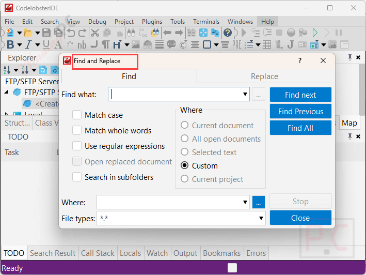Open the dropdown arrow next to Open folder
Screen dimensions: 366x275
[x=37, y=33]
